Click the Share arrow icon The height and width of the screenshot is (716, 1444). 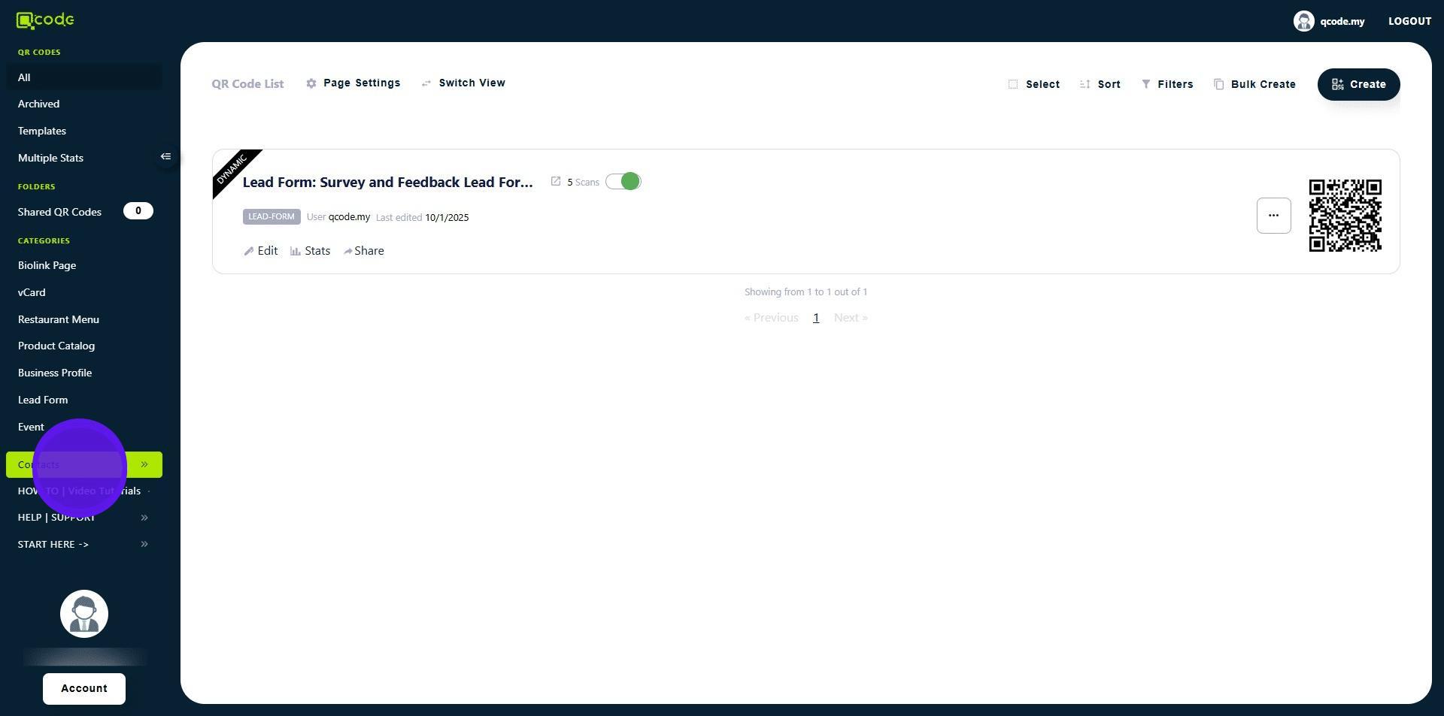pyautogui.click(x=347, y=251)
